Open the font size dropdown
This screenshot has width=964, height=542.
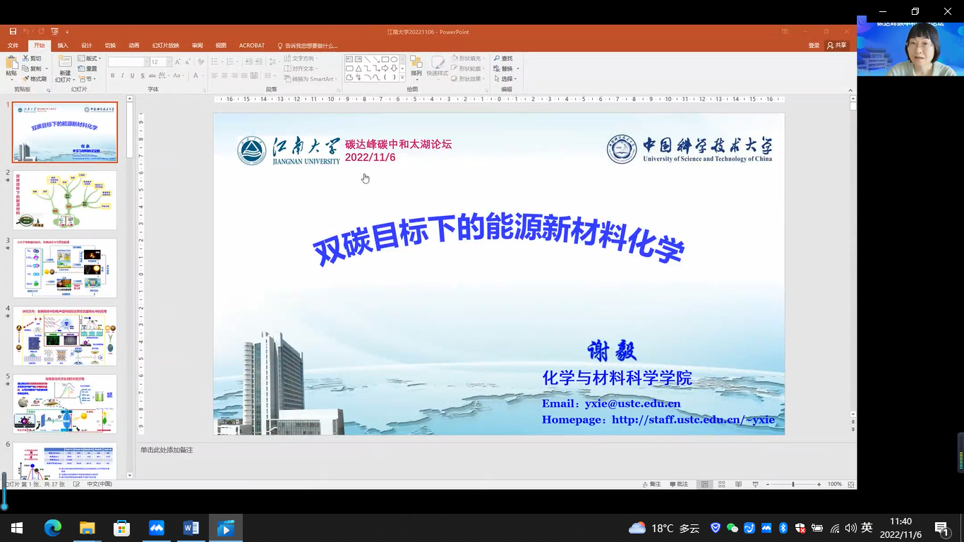(168, 62)
